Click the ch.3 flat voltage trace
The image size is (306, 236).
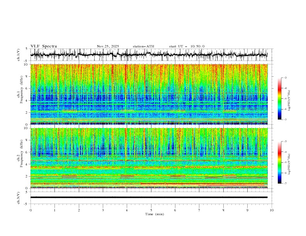(149, 197)
